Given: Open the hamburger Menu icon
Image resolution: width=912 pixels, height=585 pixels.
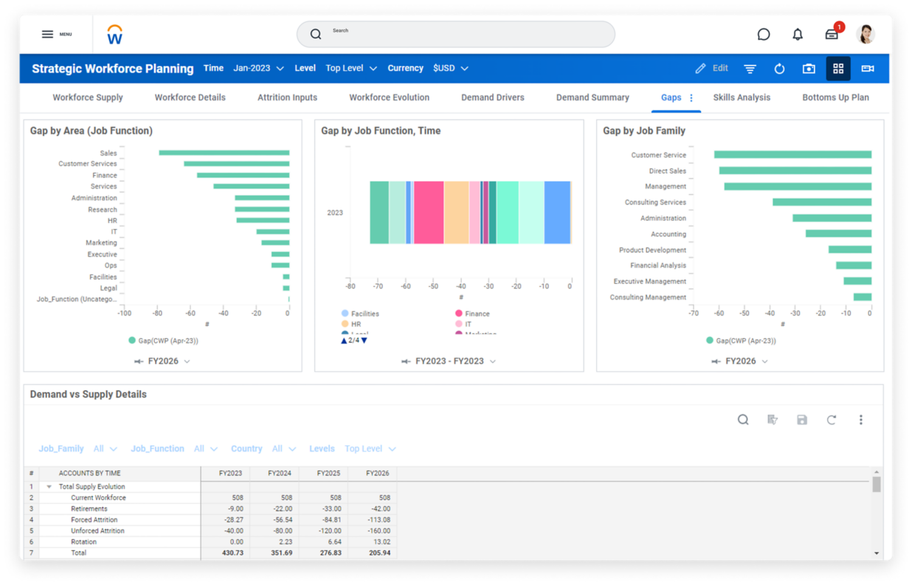Looking at the screenshot, I should tap(47, 34).
